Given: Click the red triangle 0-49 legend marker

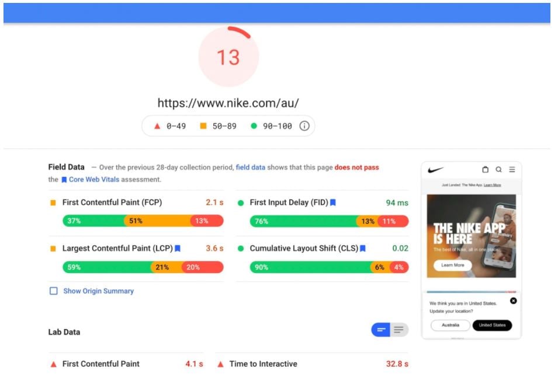Looking at the screenshot, I should point(157,126).
